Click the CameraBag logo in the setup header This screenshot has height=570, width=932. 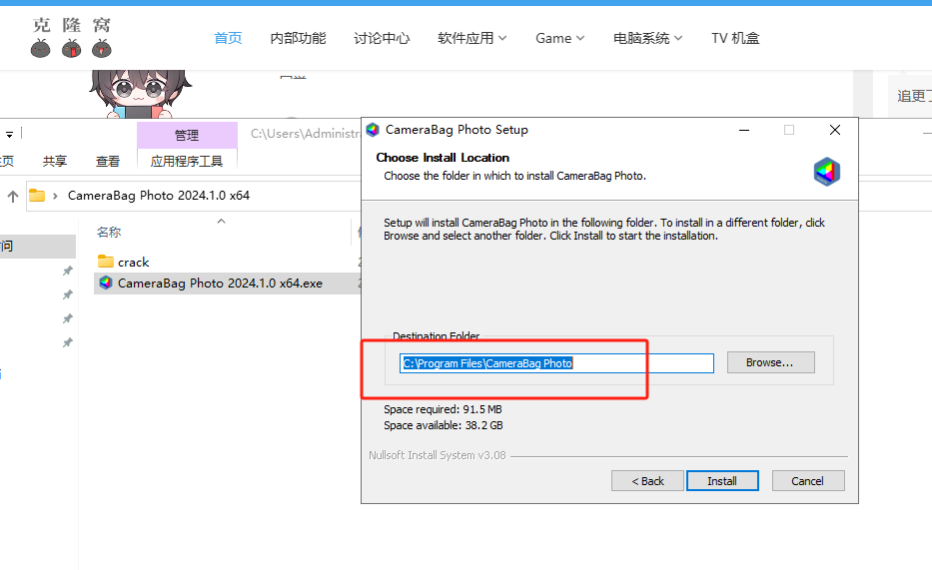click(827, 172)
